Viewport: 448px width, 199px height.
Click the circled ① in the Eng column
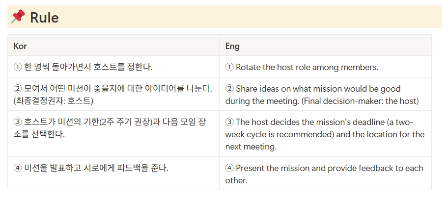click(x=229, y=67)
